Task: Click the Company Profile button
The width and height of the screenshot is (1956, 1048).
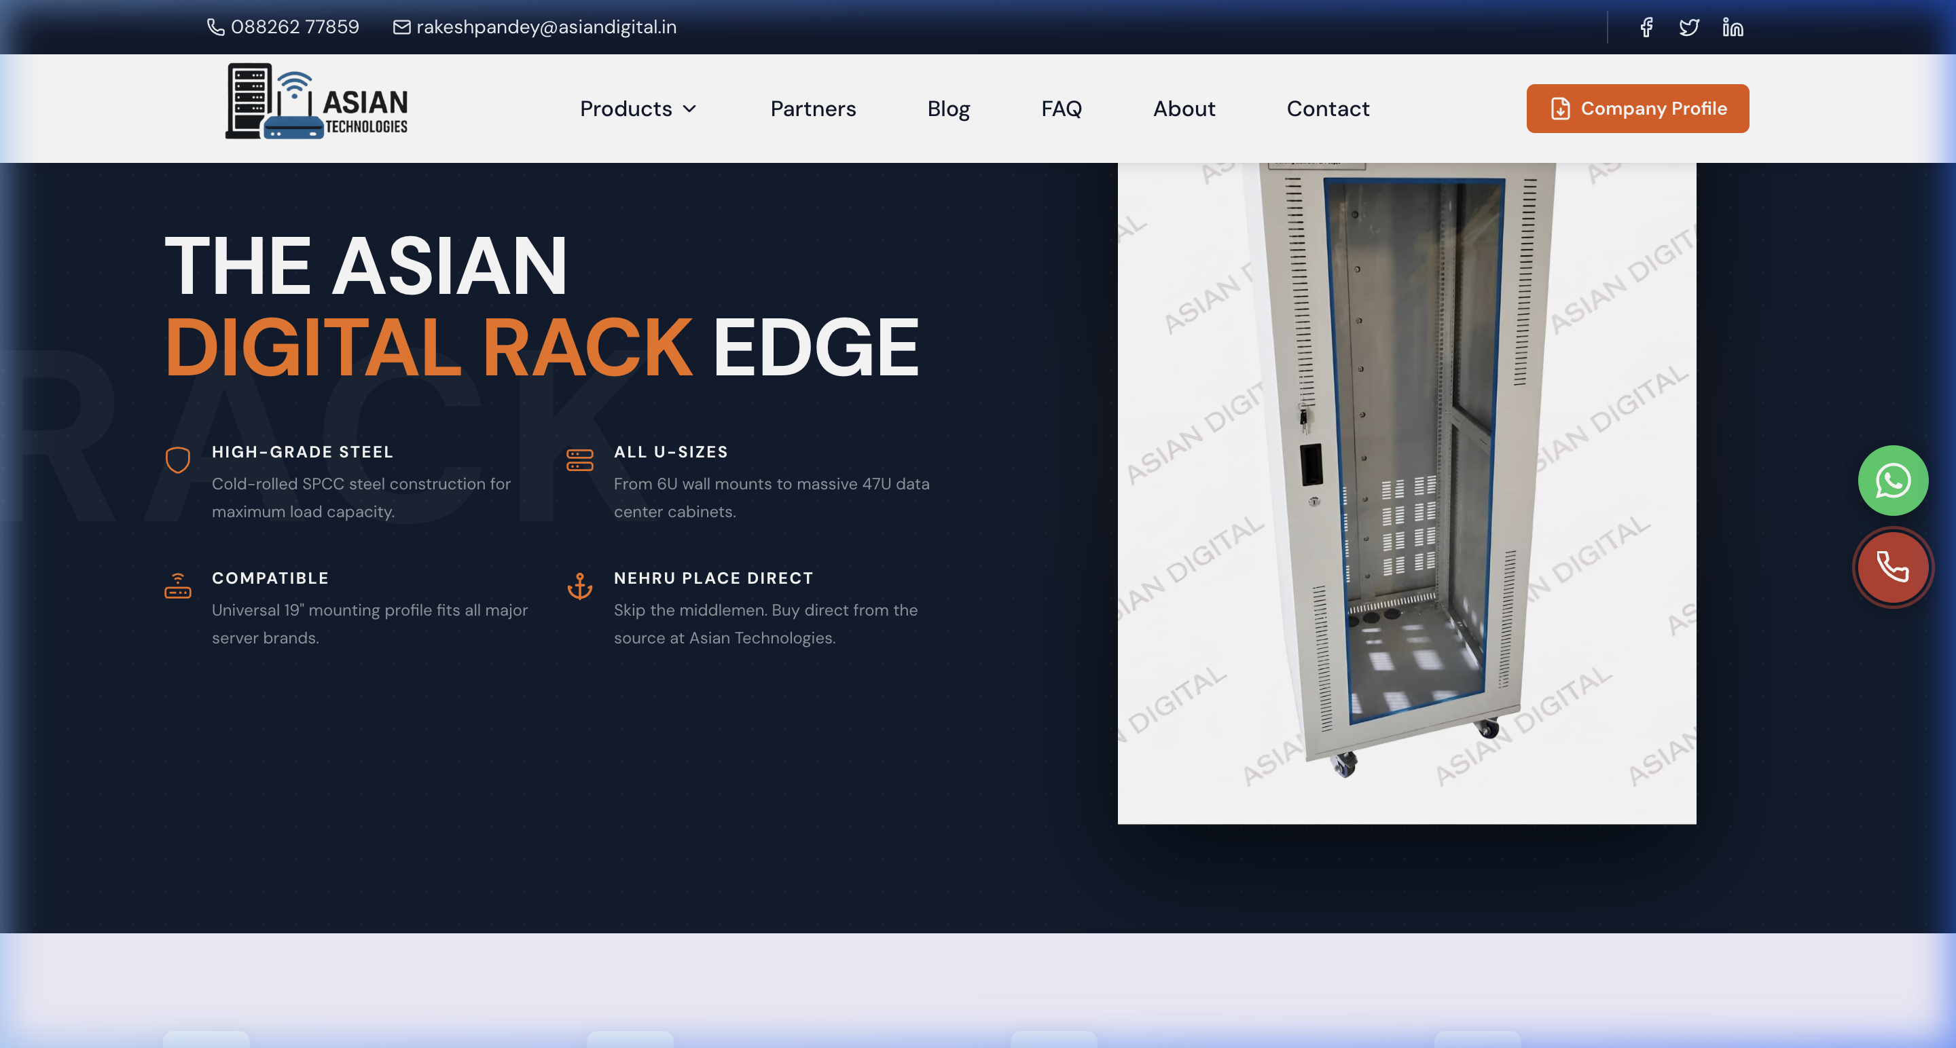Action: (x=1638, y=109)
